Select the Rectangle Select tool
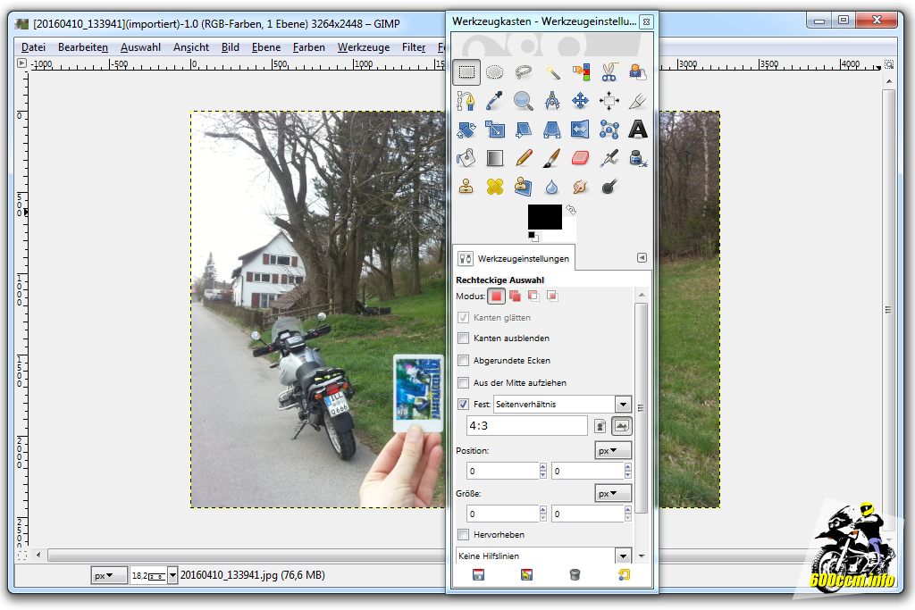This screenshot has width=915, height=610. tap(466, 72)
